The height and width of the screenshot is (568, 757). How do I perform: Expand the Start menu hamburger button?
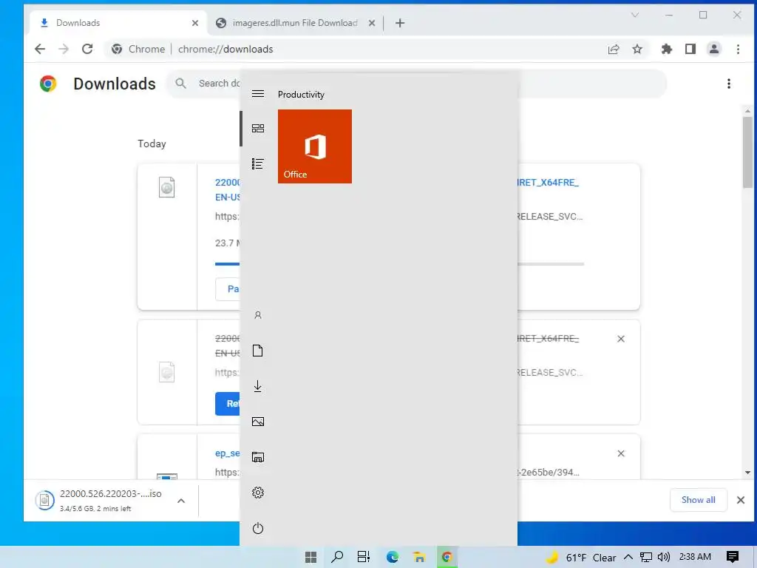click(258, 94)
